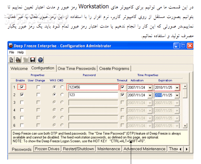Open Expiration date dropdown for row 1
The image size is (201, 164).
pyautogui.click(x=177, y=88)
